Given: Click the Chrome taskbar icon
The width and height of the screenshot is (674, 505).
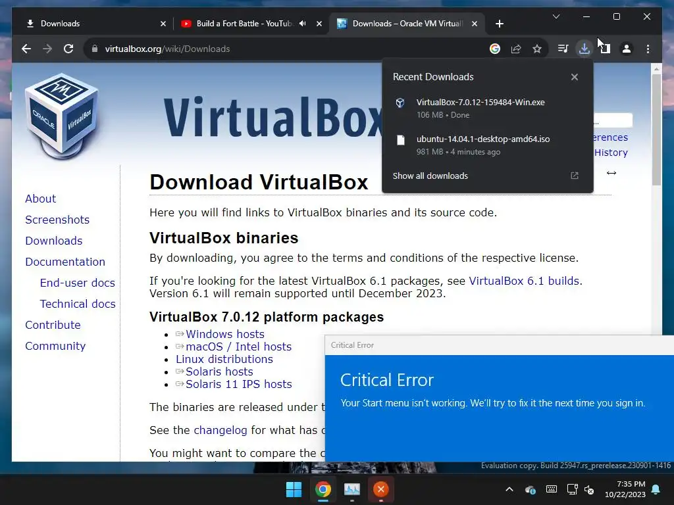Looking at the screenshot, I should (323, 489).
